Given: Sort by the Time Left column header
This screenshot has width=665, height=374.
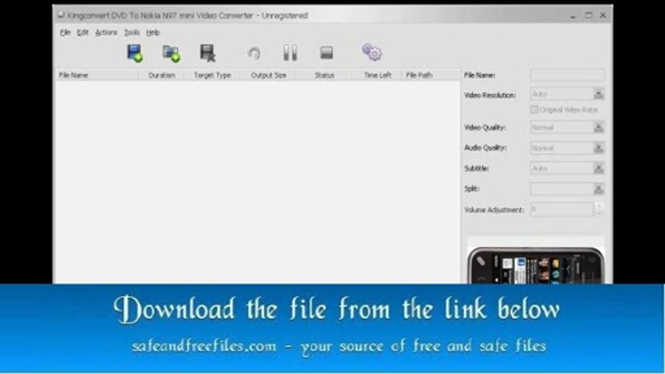Looking at the screenshot, I should 378,75.
